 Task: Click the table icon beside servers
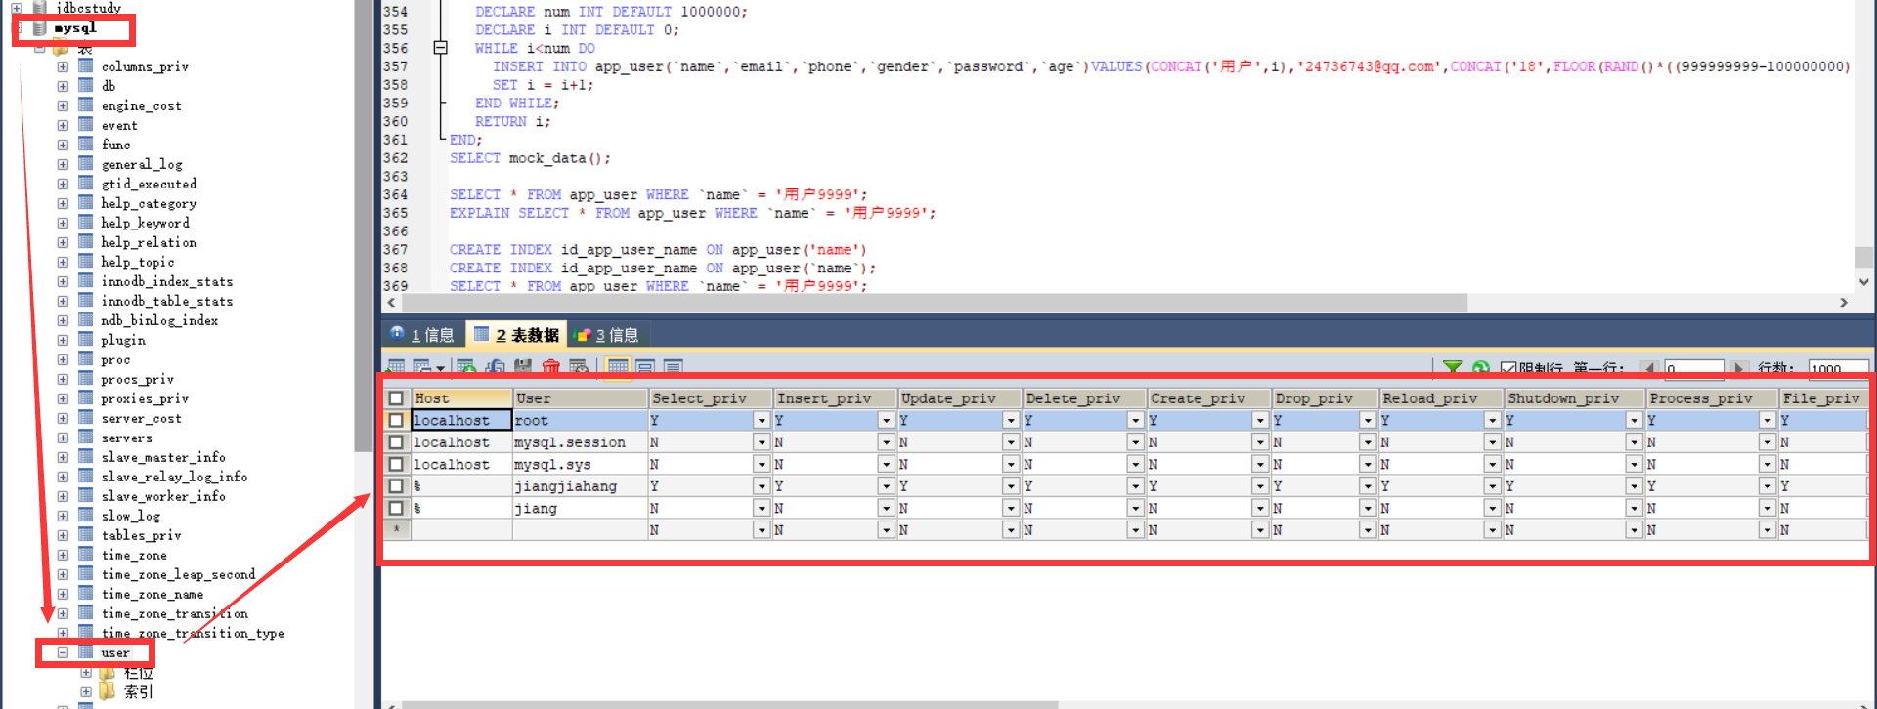(x=86, y=438)
